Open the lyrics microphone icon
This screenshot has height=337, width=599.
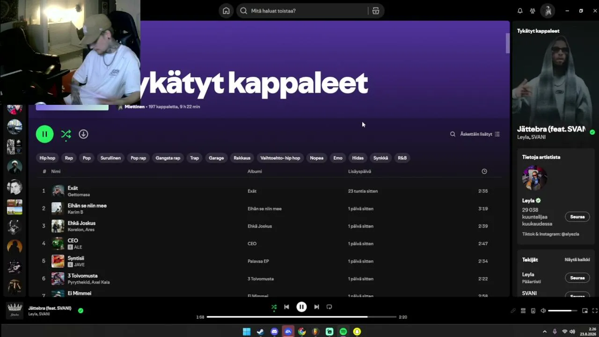513,311
